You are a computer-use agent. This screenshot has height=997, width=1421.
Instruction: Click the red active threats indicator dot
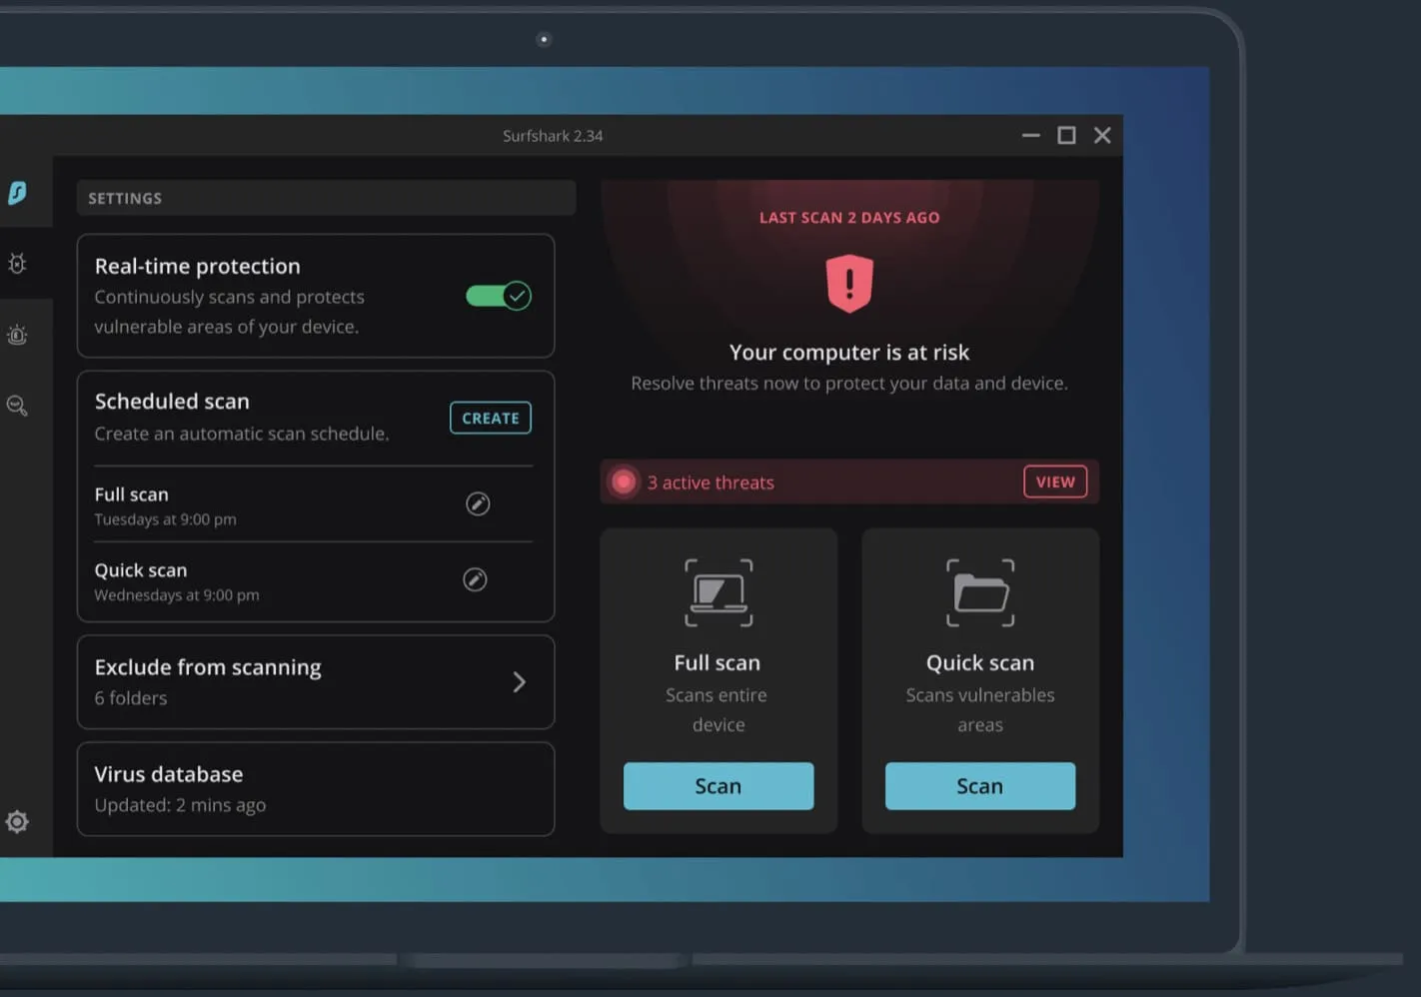coord(624,483)
